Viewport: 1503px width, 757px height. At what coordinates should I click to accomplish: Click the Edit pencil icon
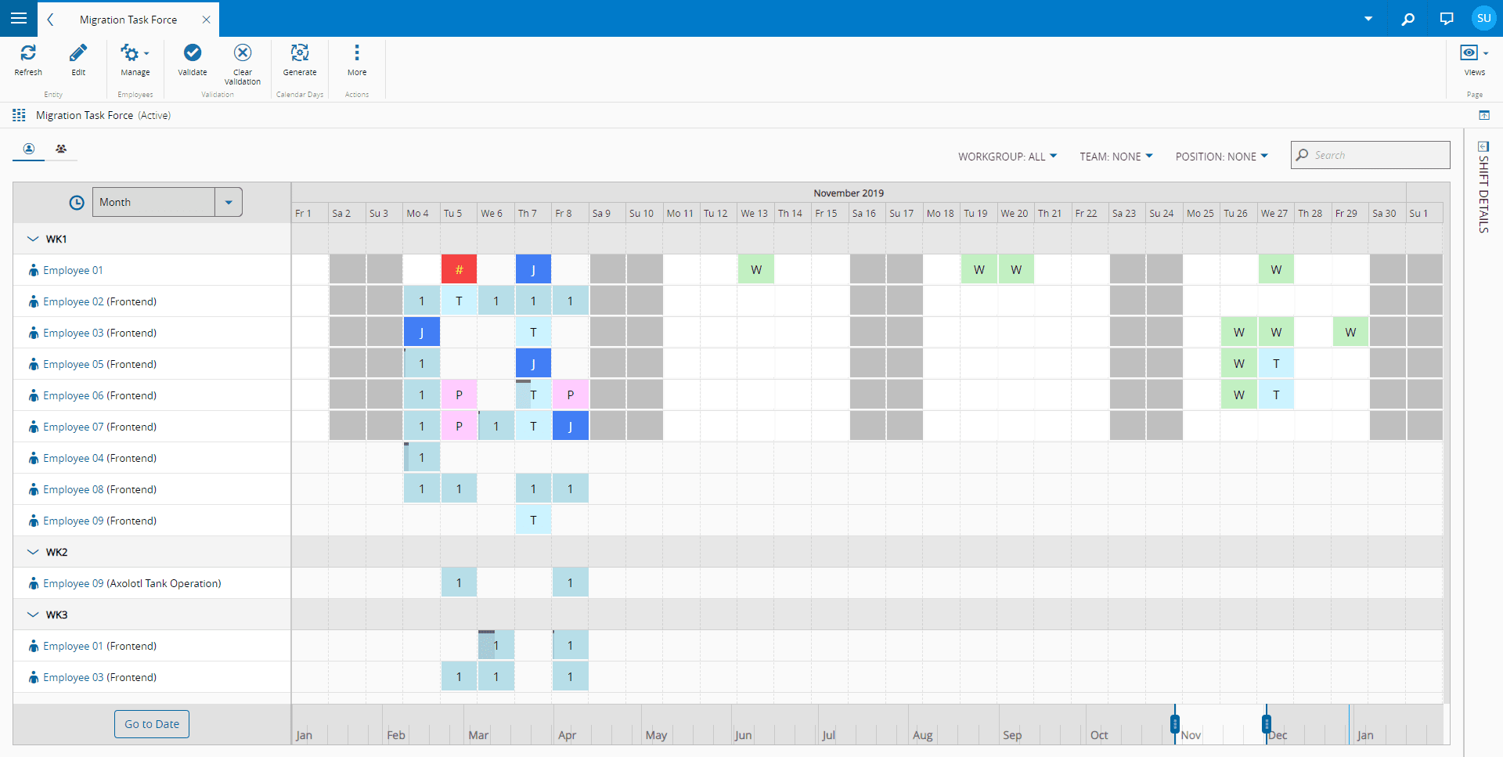78,53
